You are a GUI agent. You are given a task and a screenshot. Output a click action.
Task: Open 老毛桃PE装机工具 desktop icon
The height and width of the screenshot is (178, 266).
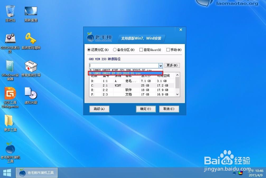click(x=10, y=152)
